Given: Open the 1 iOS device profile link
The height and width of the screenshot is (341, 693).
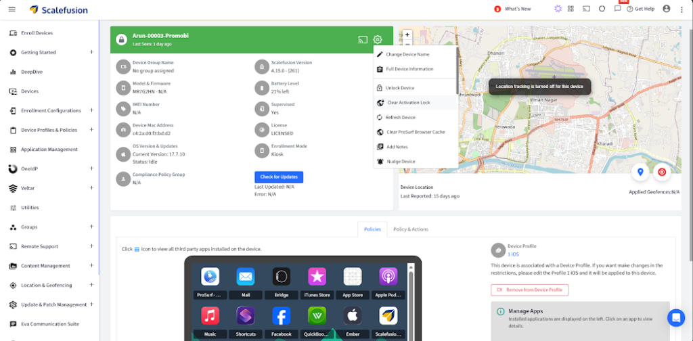Looking at the screenshot, I should [513, 254].
